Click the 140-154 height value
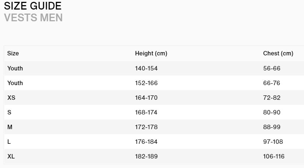 146,69
